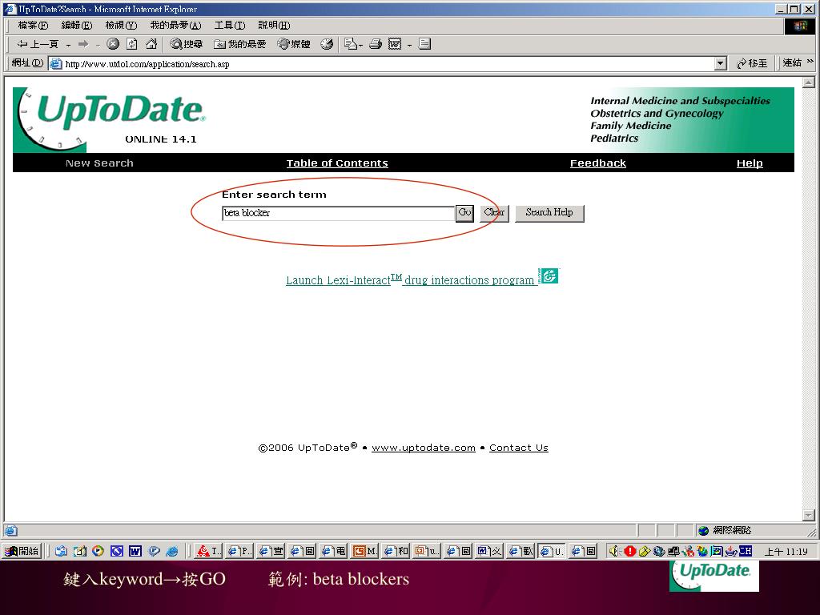The width and height of the screenshot is (820, 615).
Task: Print the page with the printer icon
Action: point(376,45)
